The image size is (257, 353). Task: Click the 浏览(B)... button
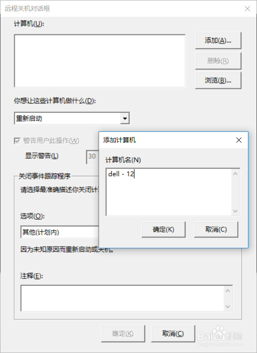click(218, 80)
